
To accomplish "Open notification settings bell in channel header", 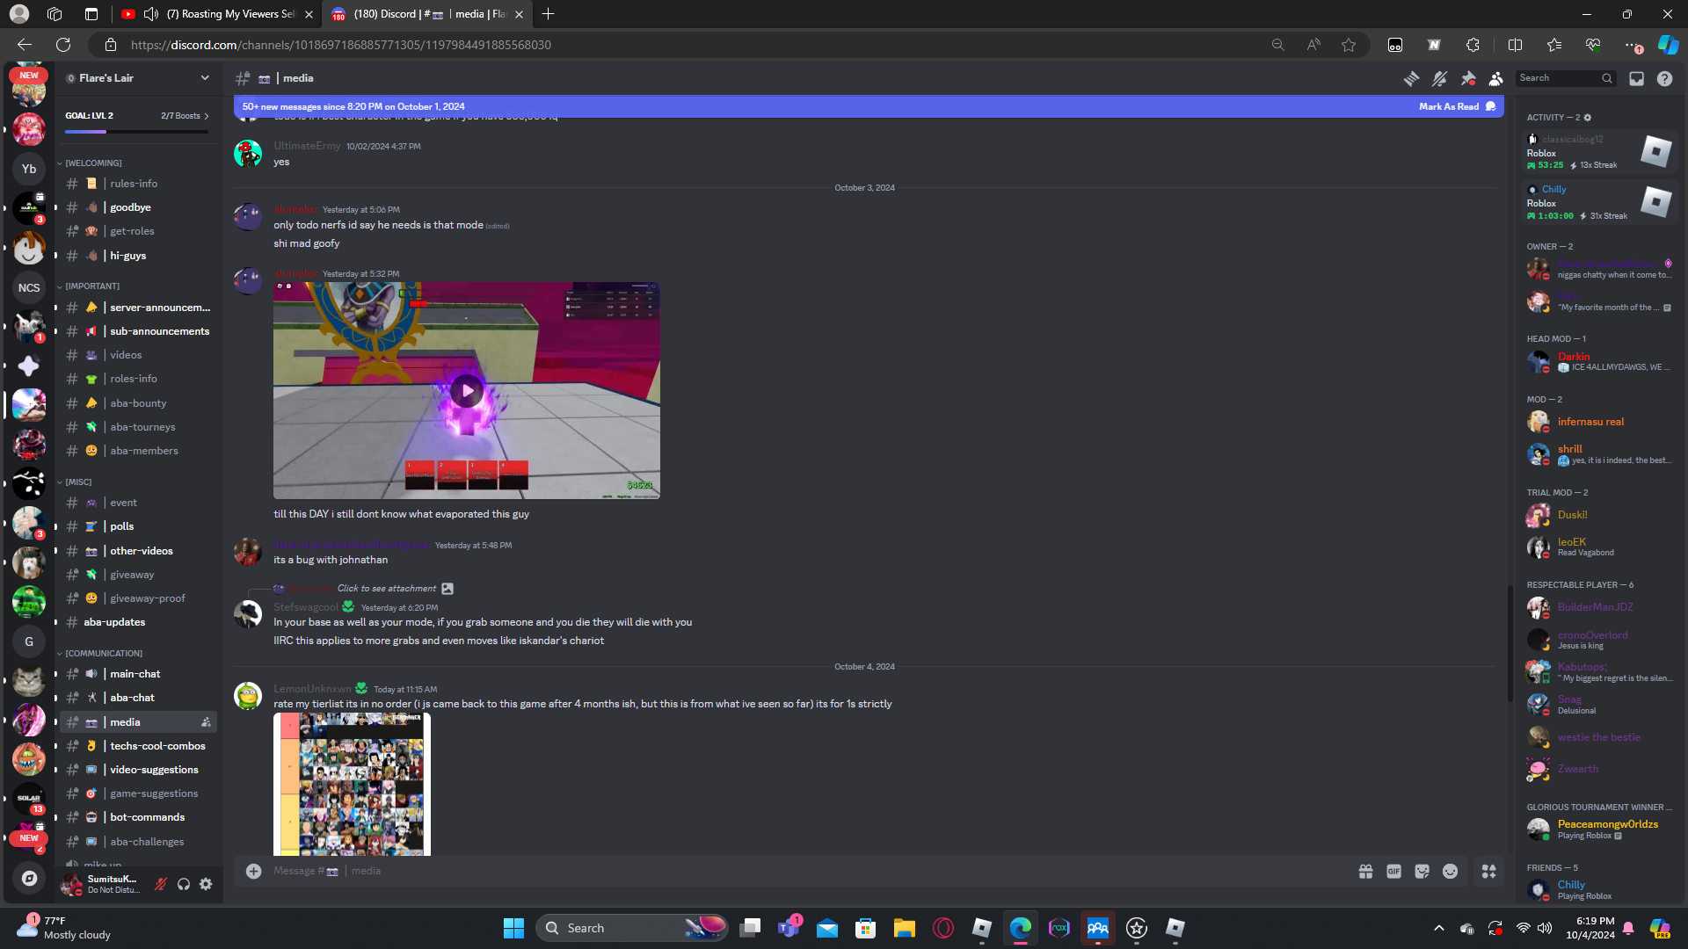I will coord(1439,79).
